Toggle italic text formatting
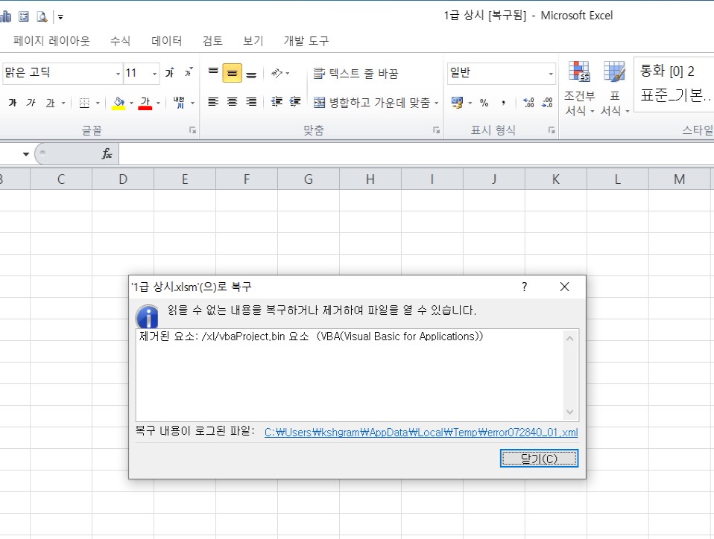This screenshot has width=714, height=539. [31, 103]
